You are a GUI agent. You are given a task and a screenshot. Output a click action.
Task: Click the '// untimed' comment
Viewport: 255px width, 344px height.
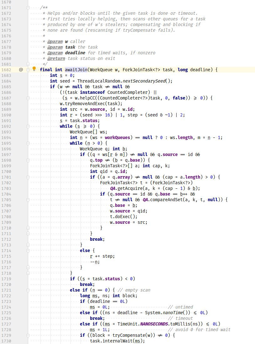(180, 307)
